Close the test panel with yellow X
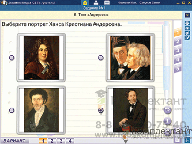 pos(187,15)
